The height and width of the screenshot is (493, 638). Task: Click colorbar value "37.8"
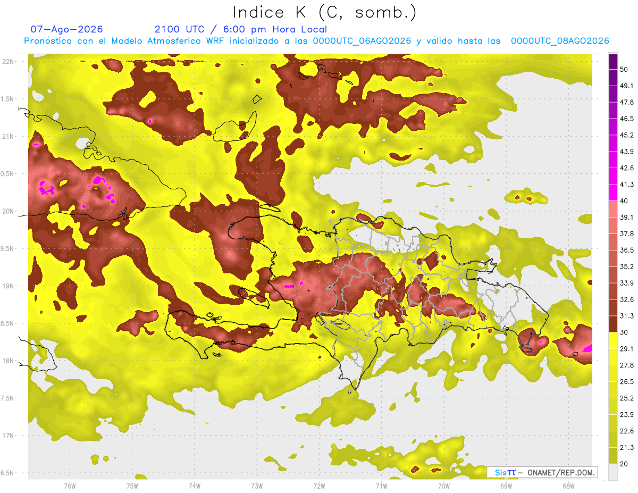pyautogui.click(x=627, y=233)
